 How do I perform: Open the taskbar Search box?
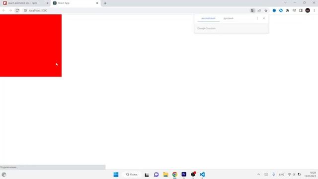(132, 175)
